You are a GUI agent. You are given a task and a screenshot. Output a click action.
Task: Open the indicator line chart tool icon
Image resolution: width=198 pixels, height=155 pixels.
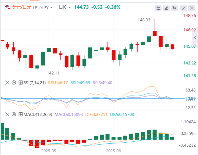point(158,8)
